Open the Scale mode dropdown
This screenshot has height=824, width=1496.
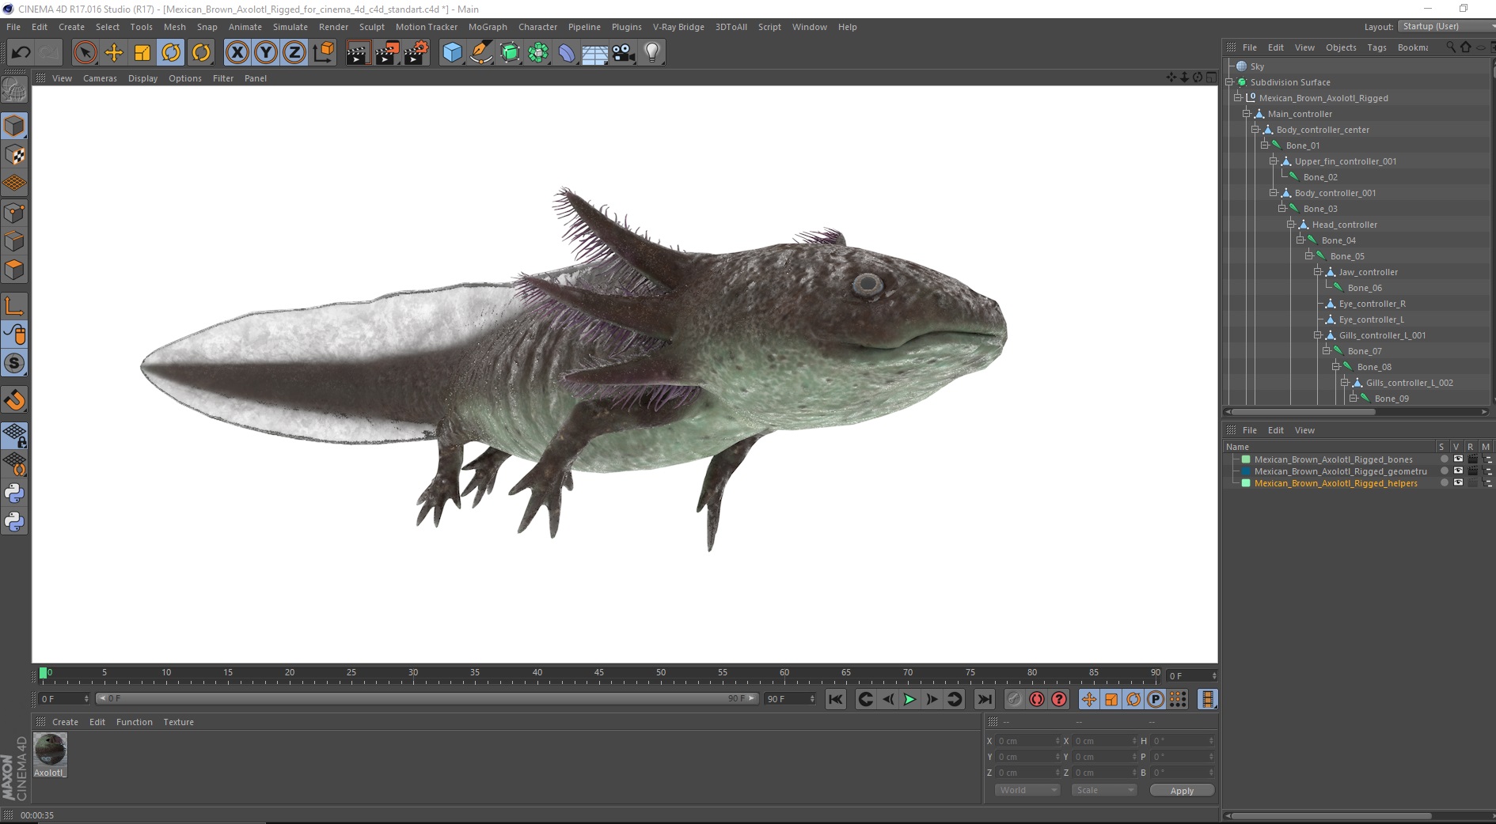pyautogui.click(x=1103, y=790)
